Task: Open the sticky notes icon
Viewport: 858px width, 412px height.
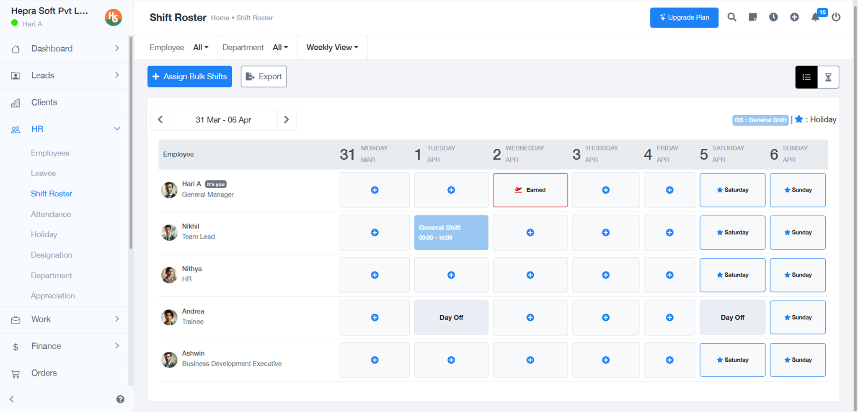Action: 752,17
